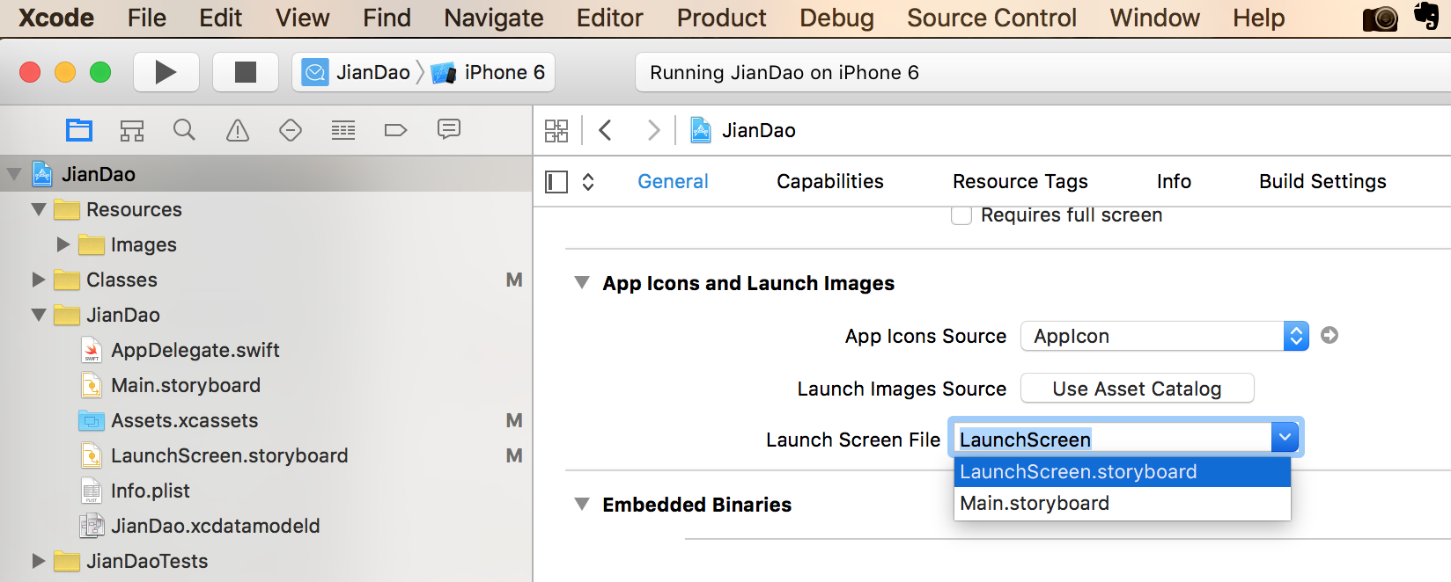Screen dimensions: 1451x582
Task: Open the Project navigator folder icon
Action: tap(79, 130)
